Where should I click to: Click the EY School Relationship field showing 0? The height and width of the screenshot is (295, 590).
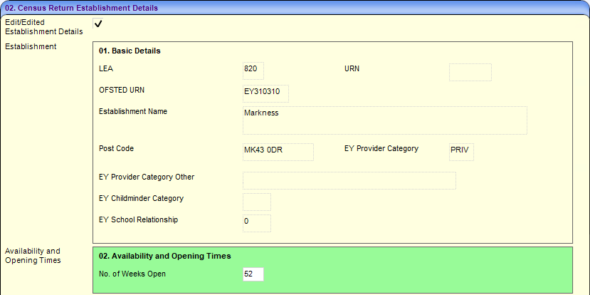click(x=256, y=223)
